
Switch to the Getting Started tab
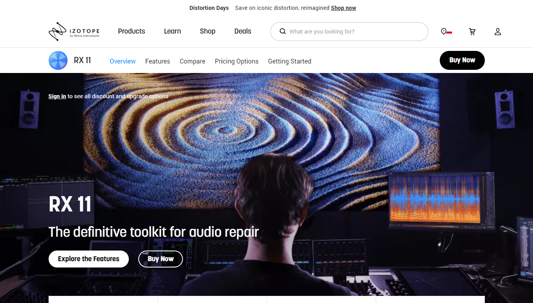tap(289, 61)
